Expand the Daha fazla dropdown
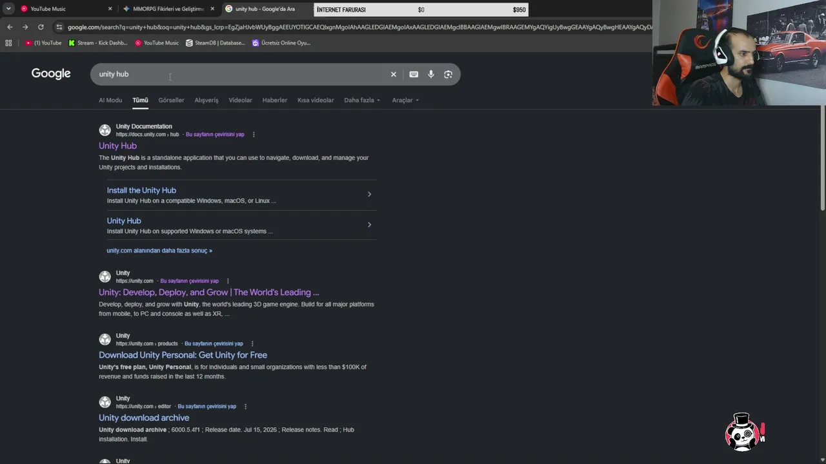The image size is (826, 464). click(x=362, y=101)
